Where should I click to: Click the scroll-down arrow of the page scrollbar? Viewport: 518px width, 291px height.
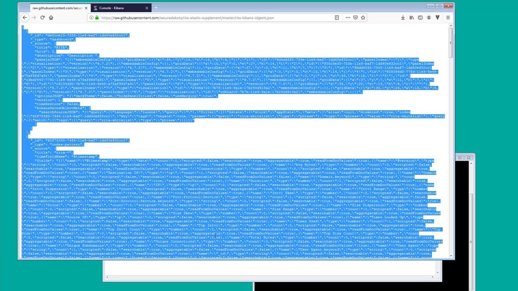coord(450,256)
